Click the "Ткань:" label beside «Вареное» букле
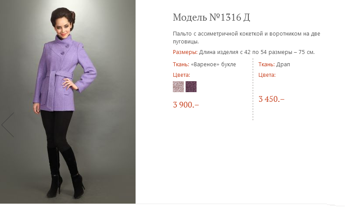 (x=181, y=64)
